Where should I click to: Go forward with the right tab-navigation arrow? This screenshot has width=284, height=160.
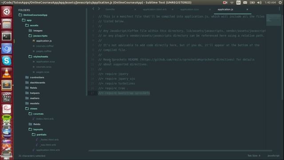click(99, 8)
